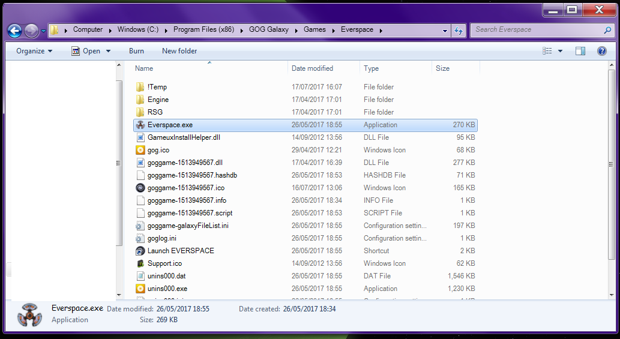Click the search magnifier icon
This screenshot has height=339, width=620.
pyautogui.click(x=608, y=29)
